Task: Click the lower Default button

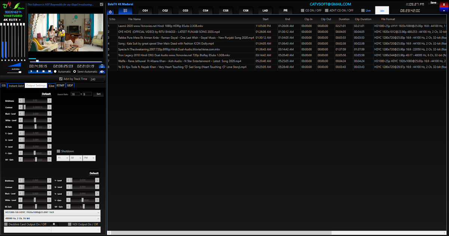Action: 94,173
